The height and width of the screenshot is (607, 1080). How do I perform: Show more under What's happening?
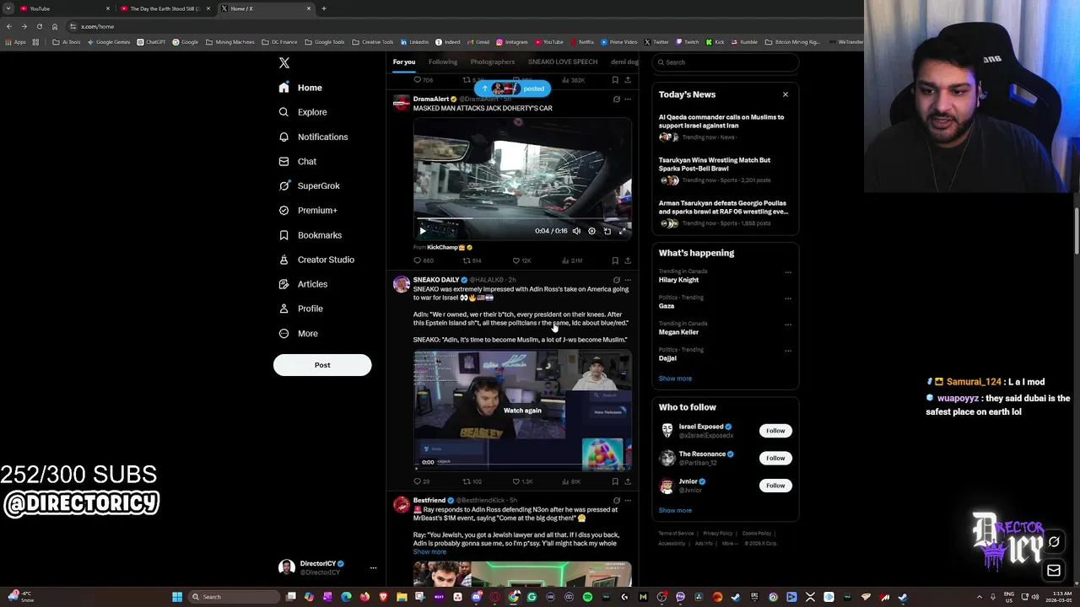[x=675, y=379]
